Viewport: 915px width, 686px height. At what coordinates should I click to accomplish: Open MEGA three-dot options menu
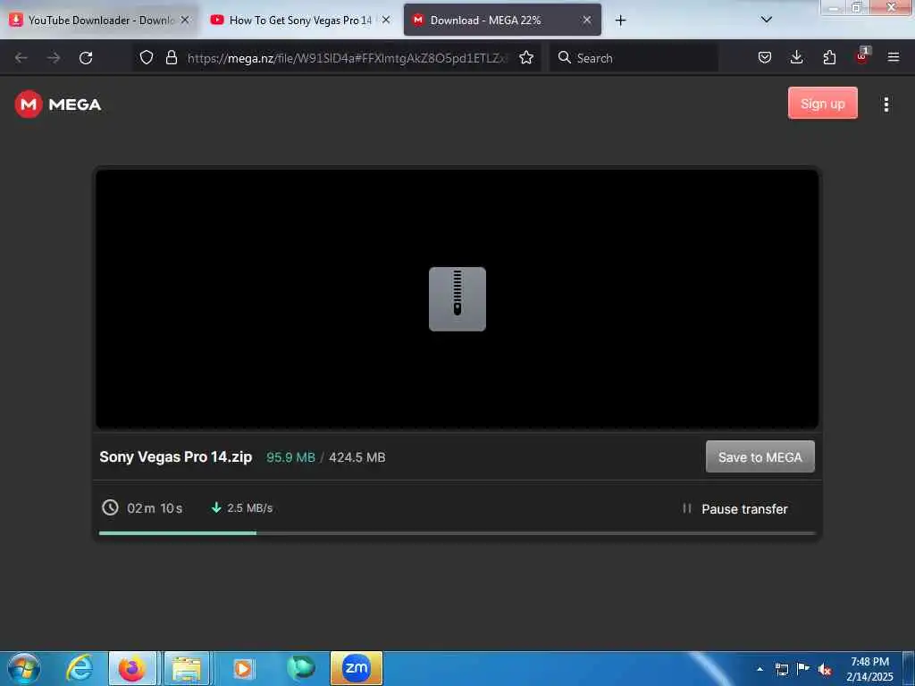886,105
